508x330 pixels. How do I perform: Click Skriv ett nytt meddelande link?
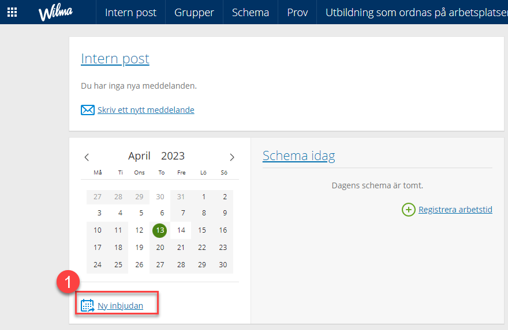[146, 110]
